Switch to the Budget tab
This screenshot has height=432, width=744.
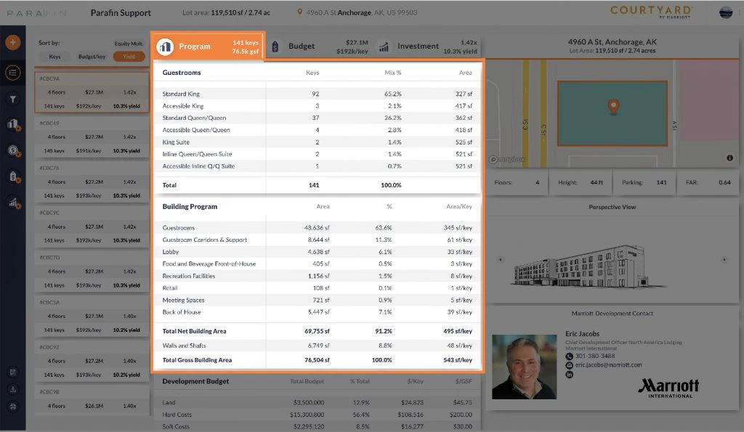click(x=302, y=45)
